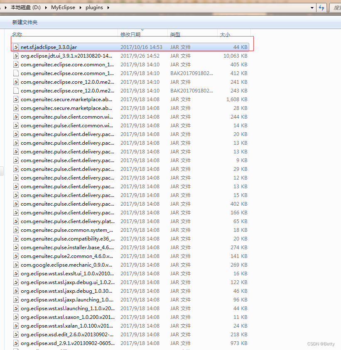Image resolution: width=341 pixels, height=350 pixels.
Task: Click the size value 973 KB
Action: (239, 343)
